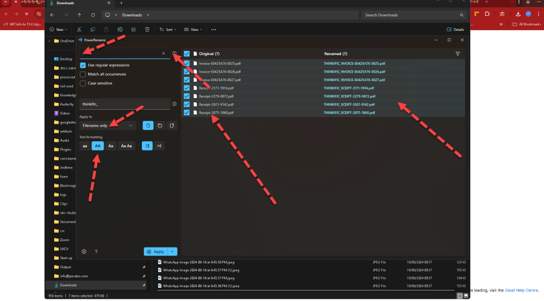Enable Case sensitive option
The height and width of the screenshot is (301, 544).
click(x=83, y=83)
